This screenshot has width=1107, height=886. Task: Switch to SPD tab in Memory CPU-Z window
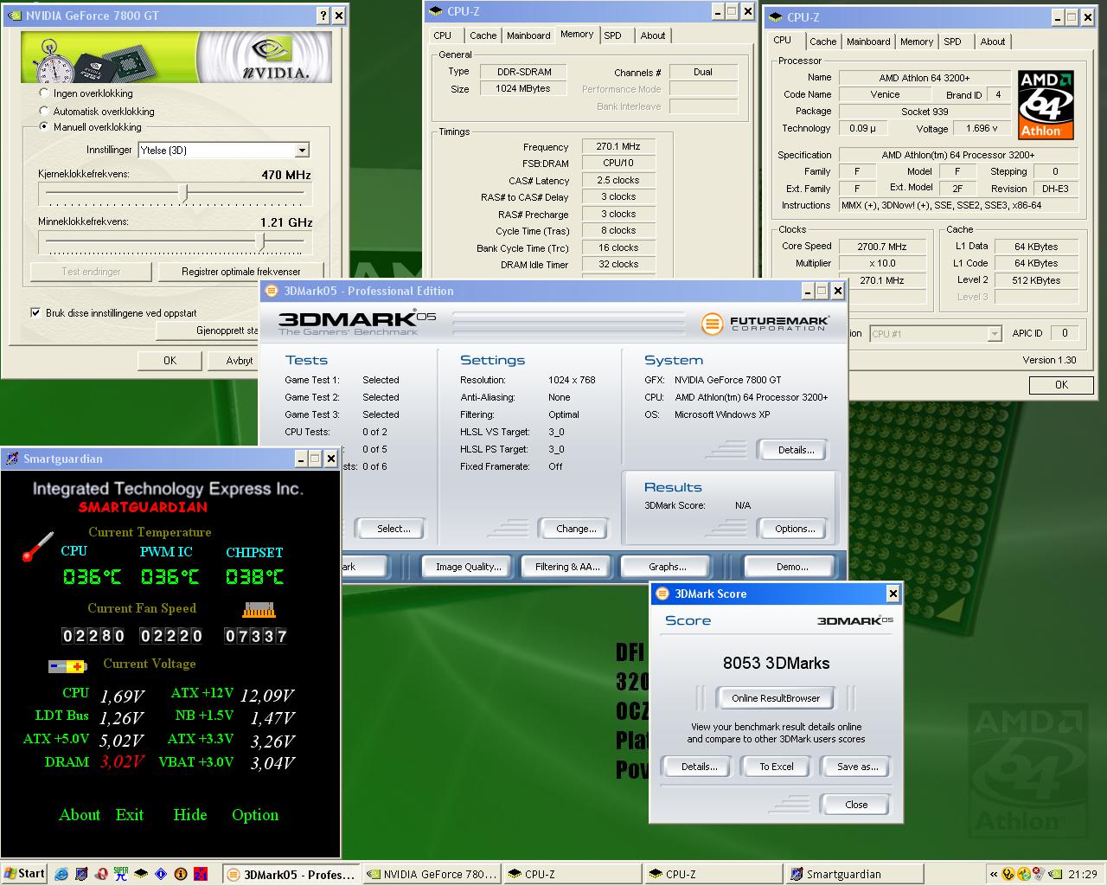[x=612, y=35]
